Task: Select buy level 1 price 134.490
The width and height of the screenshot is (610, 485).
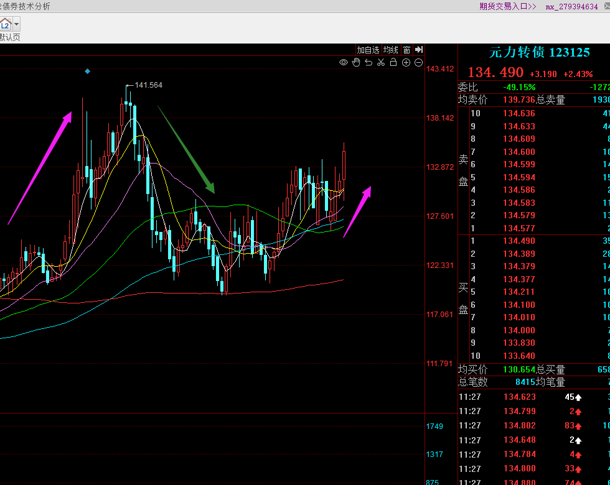Action: [519, 241]
